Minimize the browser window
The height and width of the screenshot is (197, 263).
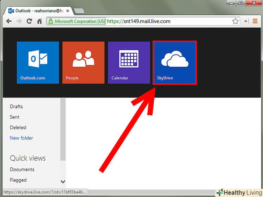[231, 3]
